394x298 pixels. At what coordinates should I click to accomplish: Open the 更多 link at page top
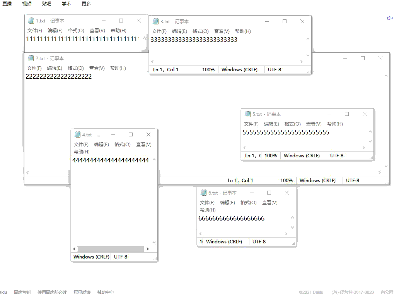coord(86,4)
